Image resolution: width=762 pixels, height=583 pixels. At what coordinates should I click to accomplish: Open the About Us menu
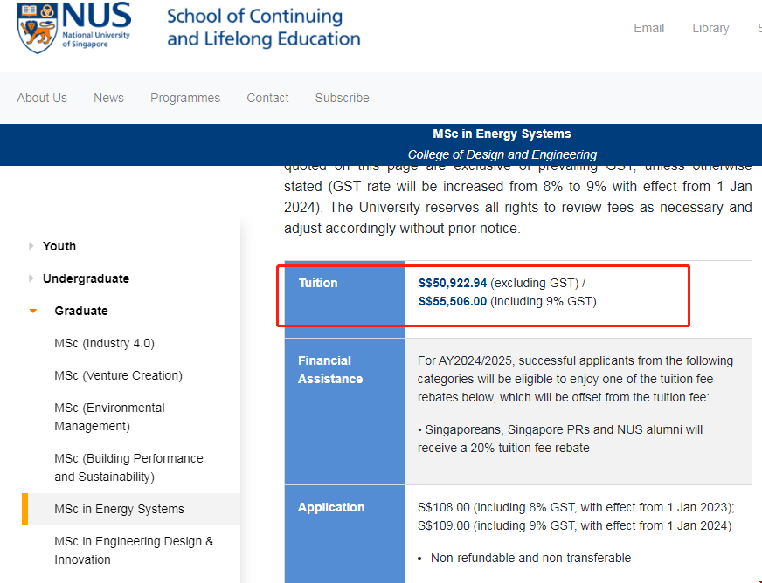pos(42,98)
